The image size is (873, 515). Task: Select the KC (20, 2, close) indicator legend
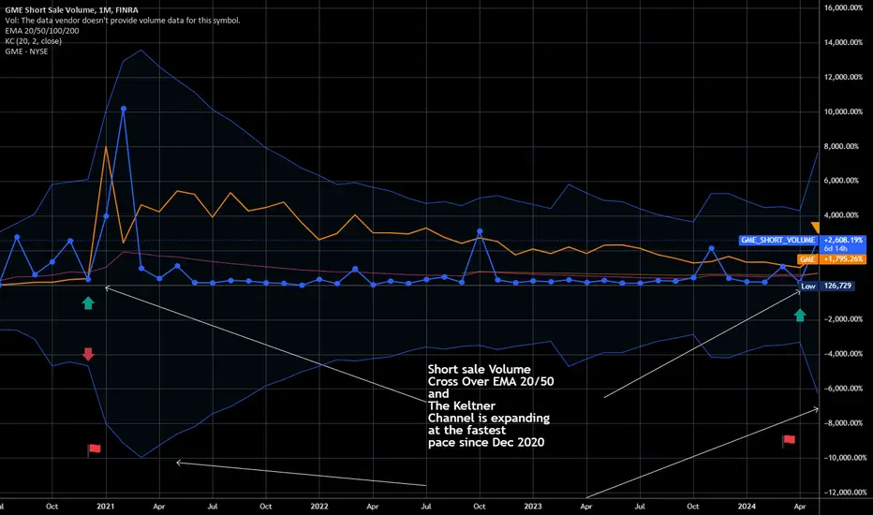tap(34, 41)
